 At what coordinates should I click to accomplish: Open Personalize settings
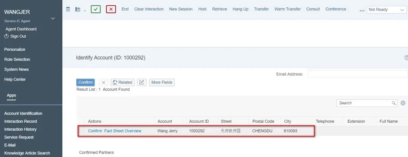click(15, 49)
